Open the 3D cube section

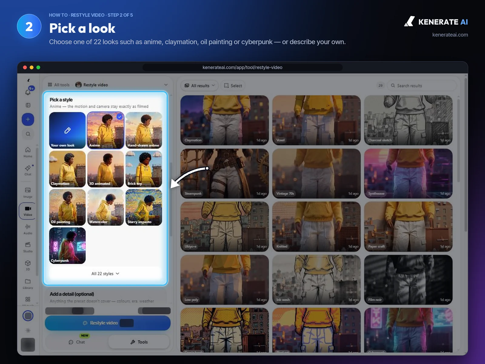click(x=28, y=265)
